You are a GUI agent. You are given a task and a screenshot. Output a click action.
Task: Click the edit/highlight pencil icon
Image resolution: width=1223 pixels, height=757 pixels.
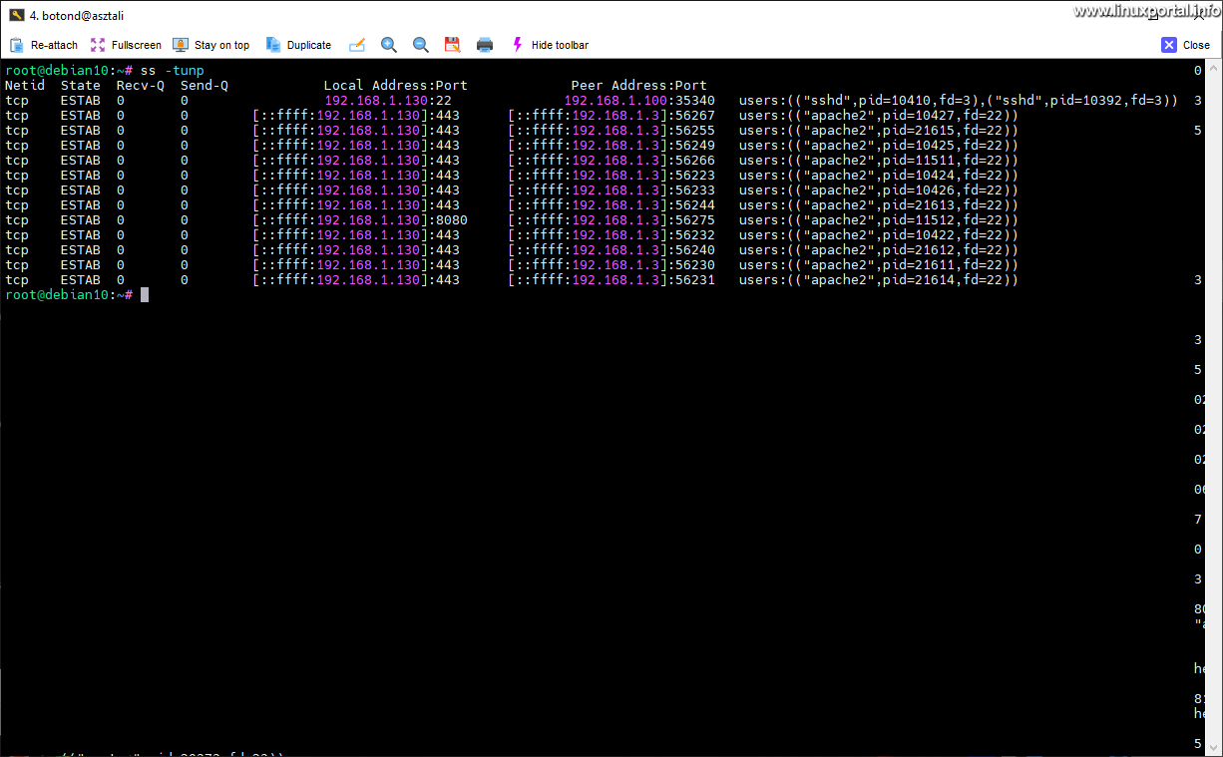click(x=357, y=45)
